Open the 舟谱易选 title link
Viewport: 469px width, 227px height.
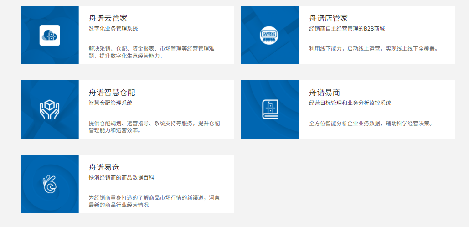coord(104,167)
